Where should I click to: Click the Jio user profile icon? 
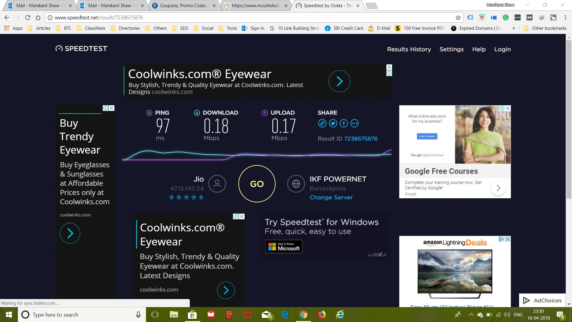(217, 184)
